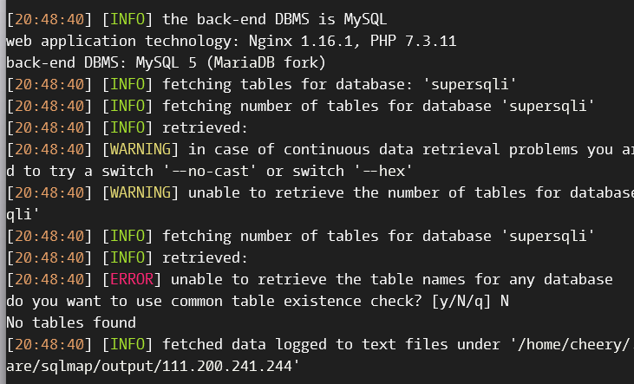Click the 'N' answer after the prompt

[x=504, y=301]
